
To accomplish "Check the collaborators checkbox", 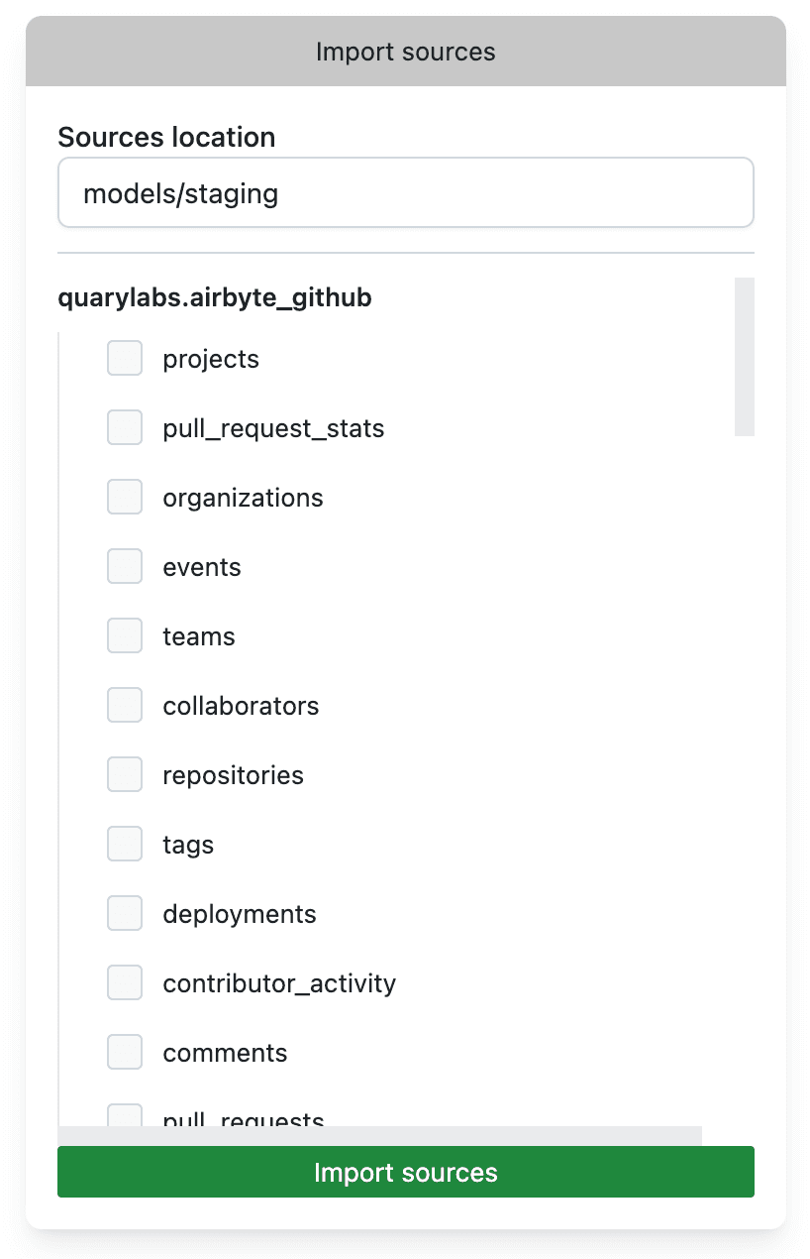I will 125,706.
